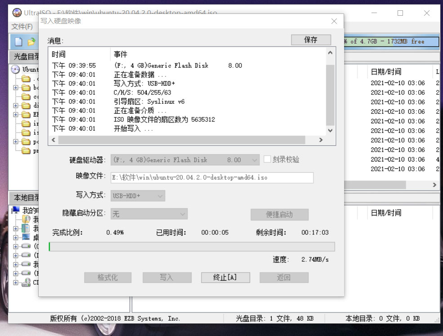Click the UltraISO app icon in title bar
The image size is (443, 336).
(x=17, y=13)
